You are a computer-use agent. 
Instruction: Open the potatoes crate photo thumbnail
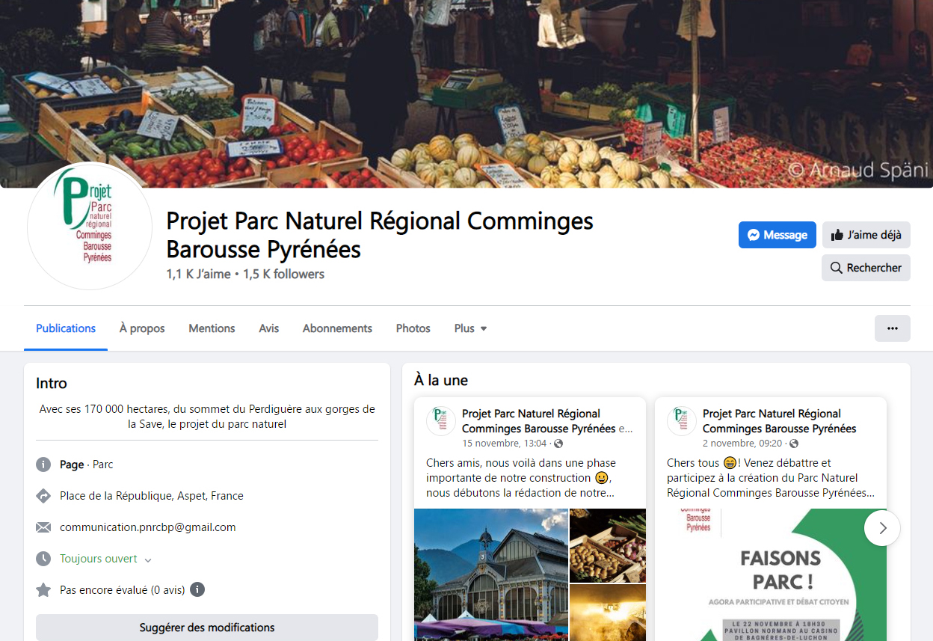(608, 545)
